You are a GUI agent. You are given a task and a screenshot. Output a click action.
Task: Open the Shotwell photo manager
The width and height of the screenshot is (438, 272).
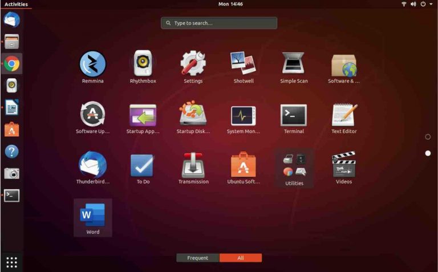[243, 64]
